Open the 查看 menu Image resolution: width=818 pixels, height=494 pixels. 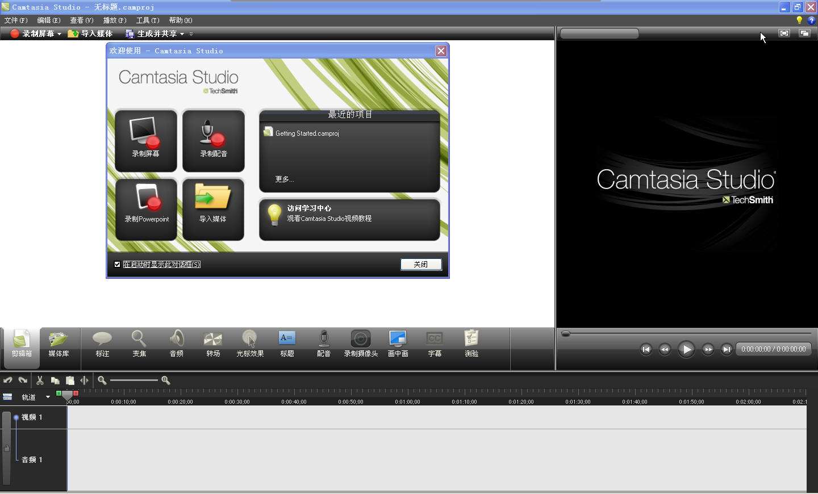coord(82,20)
